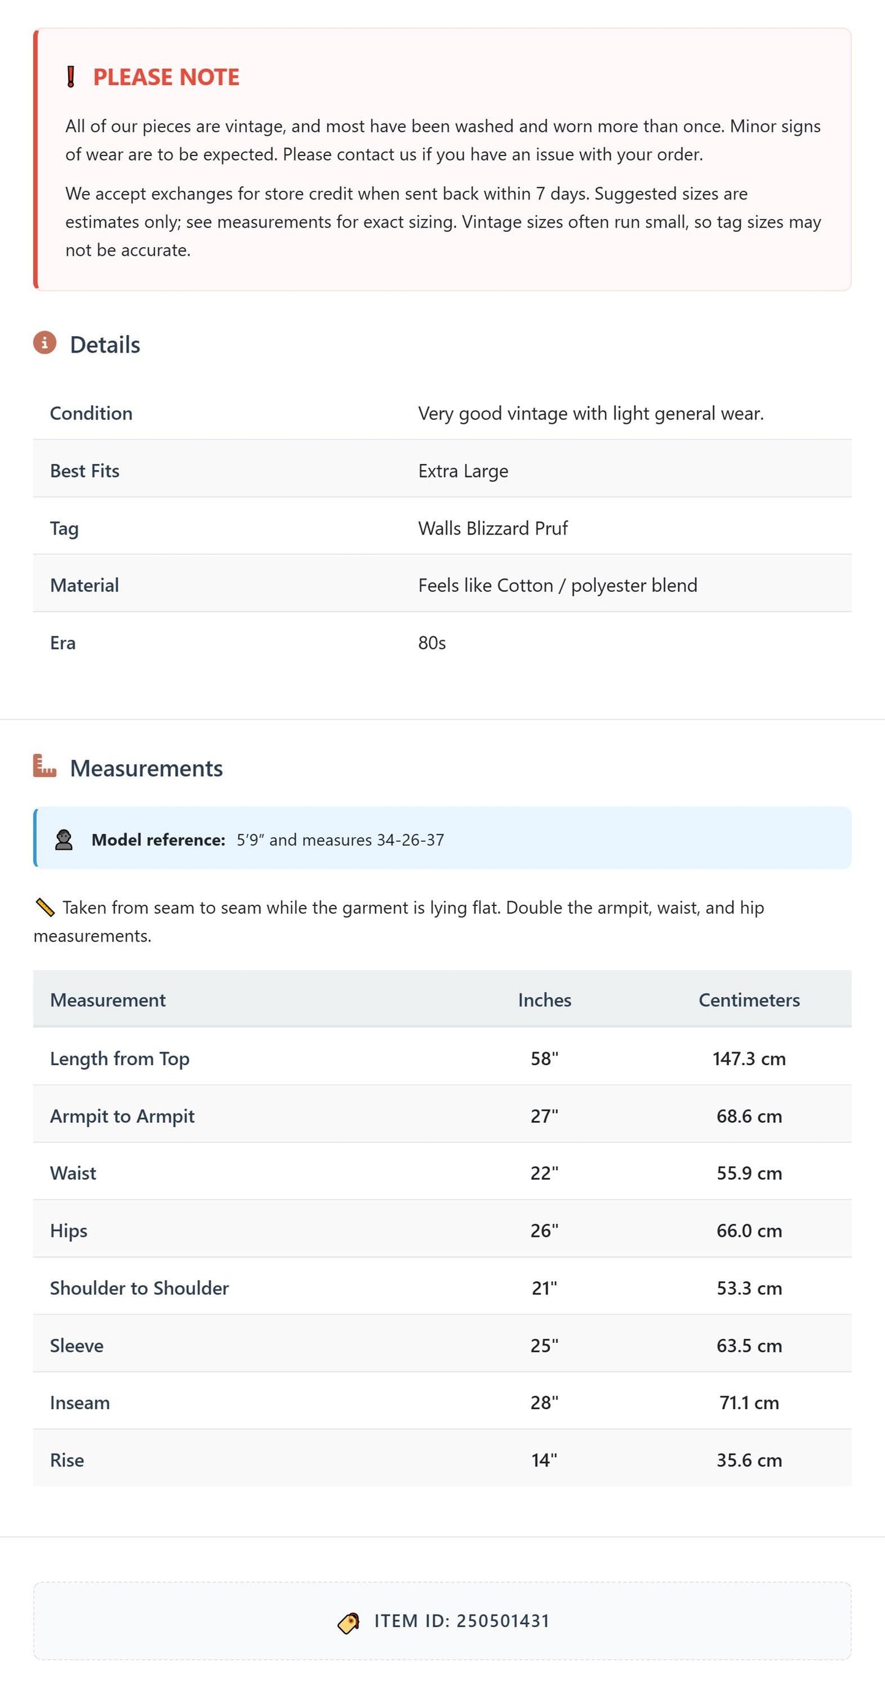The height and width of the screenshot is (1689, 885).
Task: Select the Shoulder to Shoulder row label
Action: tap(139, 1288)
